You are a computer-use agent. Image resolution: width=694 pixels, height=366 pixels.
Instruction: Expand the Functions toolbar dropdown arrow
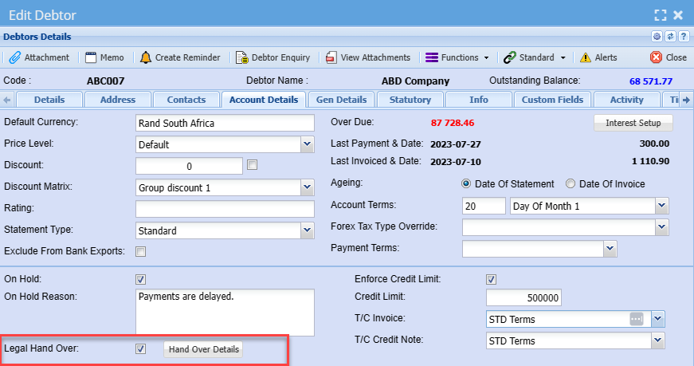pos(486,57)
